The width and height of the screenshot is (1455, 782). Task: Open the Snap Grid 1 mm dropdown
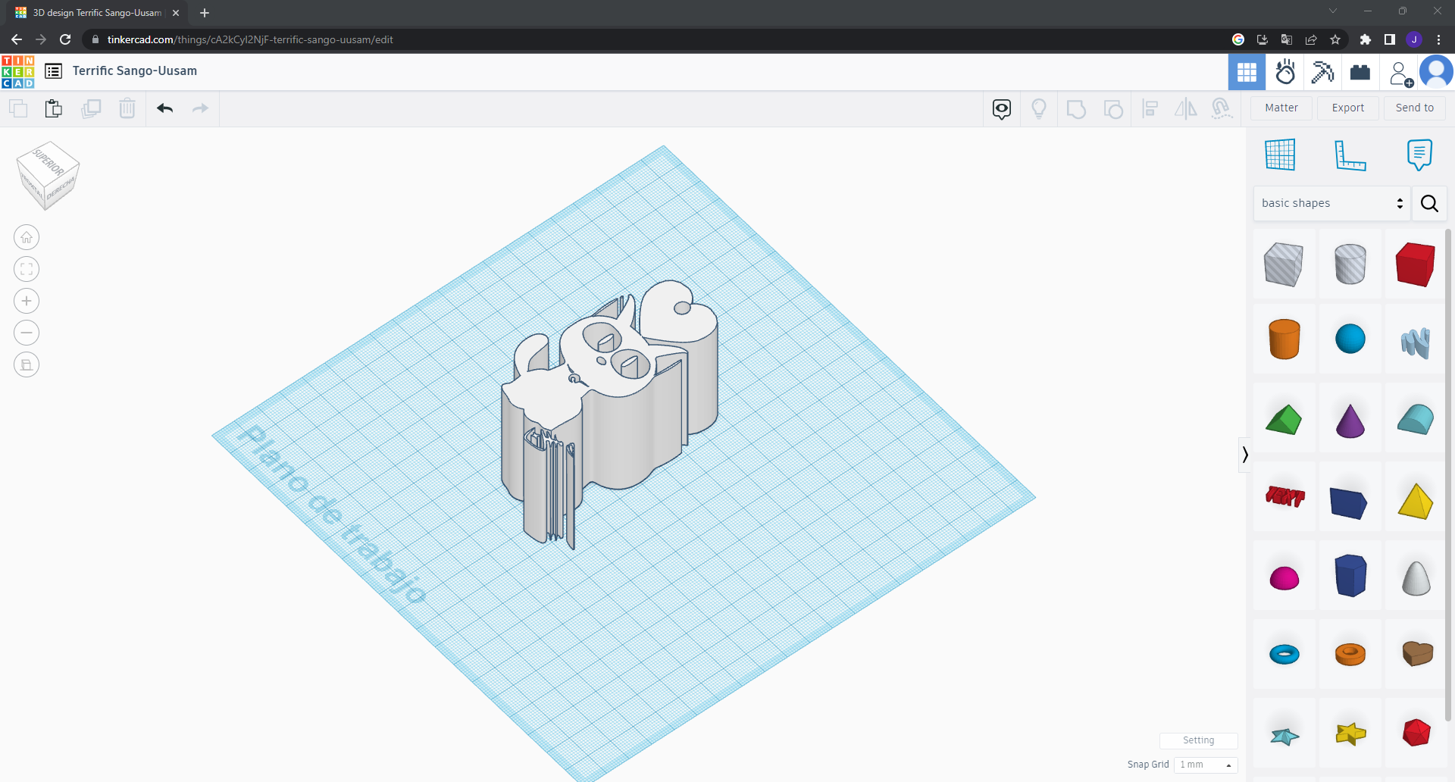pyautogui.click(x=1206, y=765)
